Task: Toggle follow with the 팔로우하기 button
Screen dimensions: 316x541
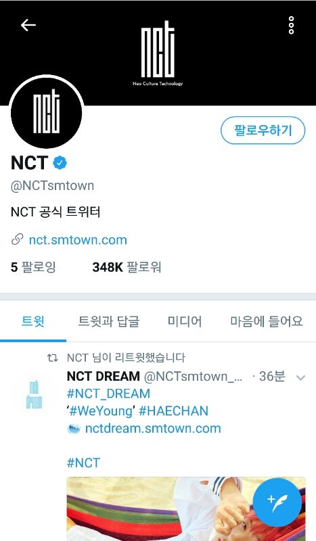Action: 263,131
